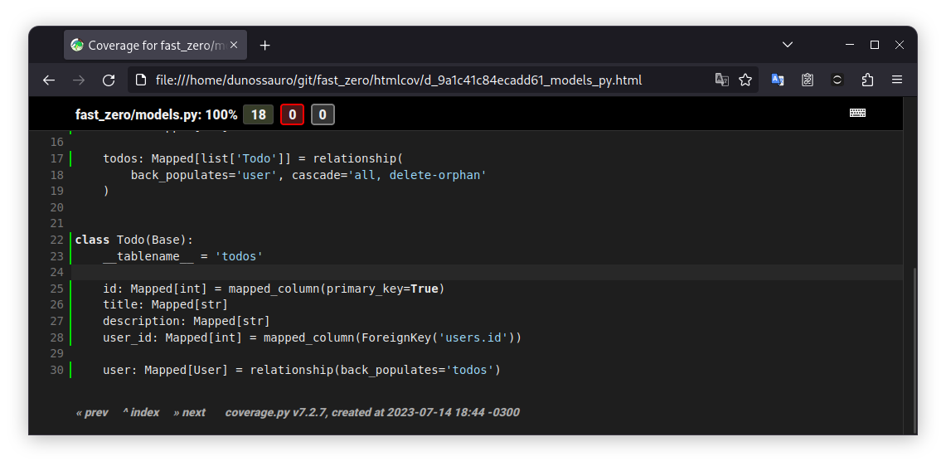The image size is (946, 466).
Task: Open the clipboard extension icon
Action: pos(808,80)
